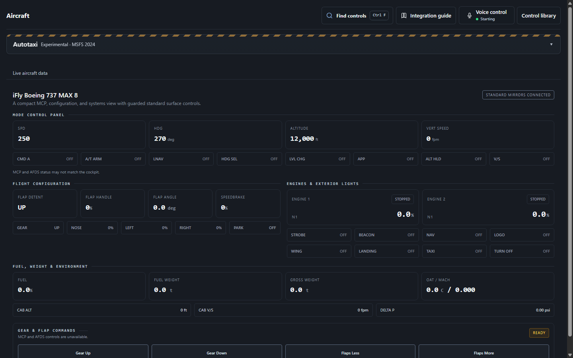Click the LEFT 0% gear indicator
The image size is (573, 358).
(x=146, y=228)
